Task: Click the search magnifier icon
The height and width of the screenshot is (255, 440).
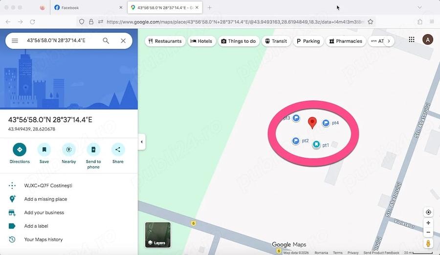Action: pos(106,40)
